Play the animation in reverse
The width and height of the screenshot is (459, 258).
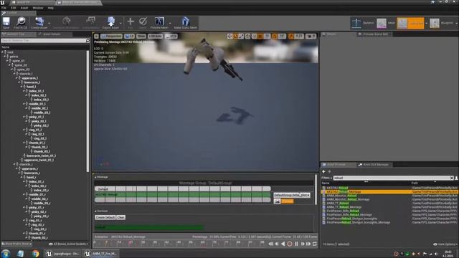click(x=283, y=244)
